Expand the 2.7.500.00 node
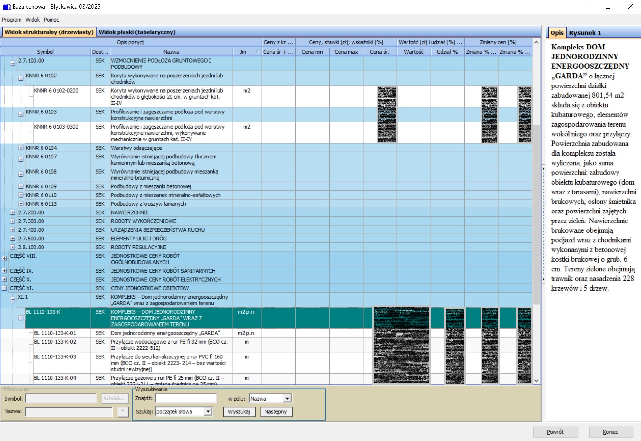Image resolution: width=641 pixels, height=441 pixels. (x=13, y=239)
